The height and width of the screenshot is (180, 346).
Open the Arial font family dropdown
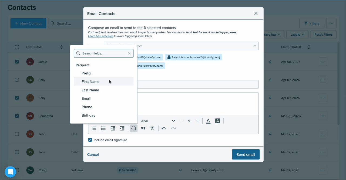pyautogui.click(x=158, y=121)
